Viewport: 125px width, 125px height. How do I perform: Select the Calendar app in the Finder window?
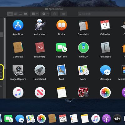105,25
